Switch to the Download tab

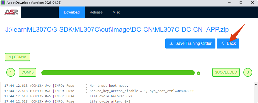click(x=72, y=12)
